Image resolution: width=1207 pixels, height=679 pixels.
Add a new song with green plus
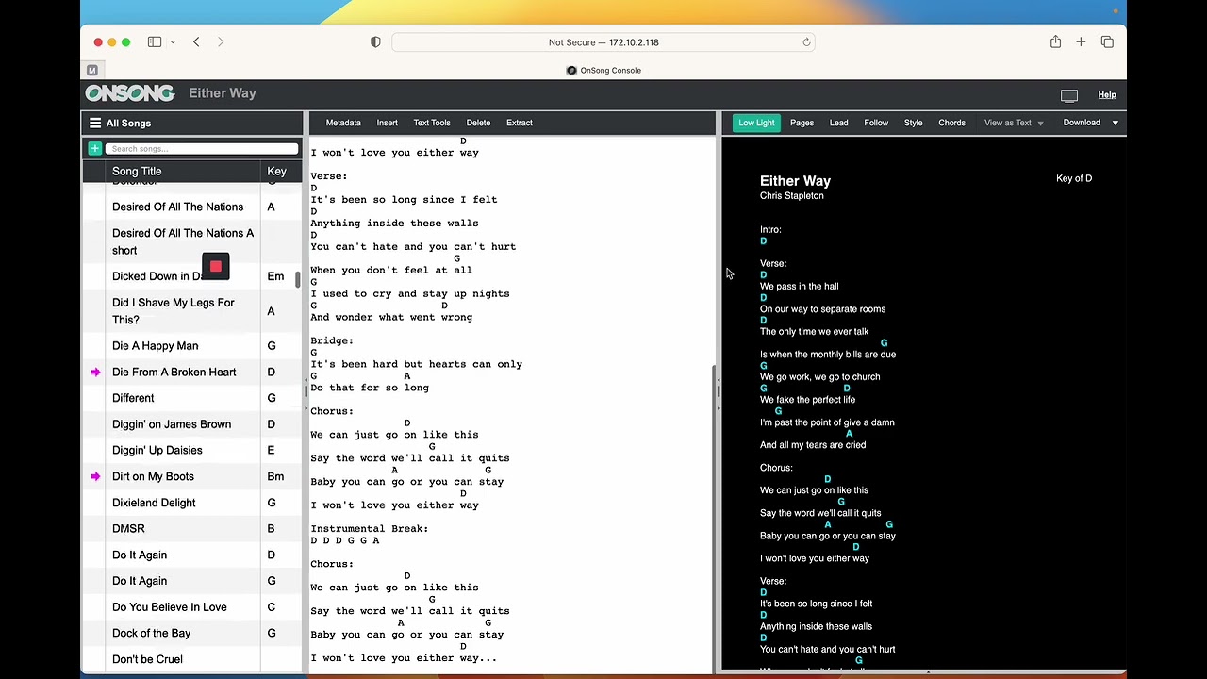[x=95, y=148]
